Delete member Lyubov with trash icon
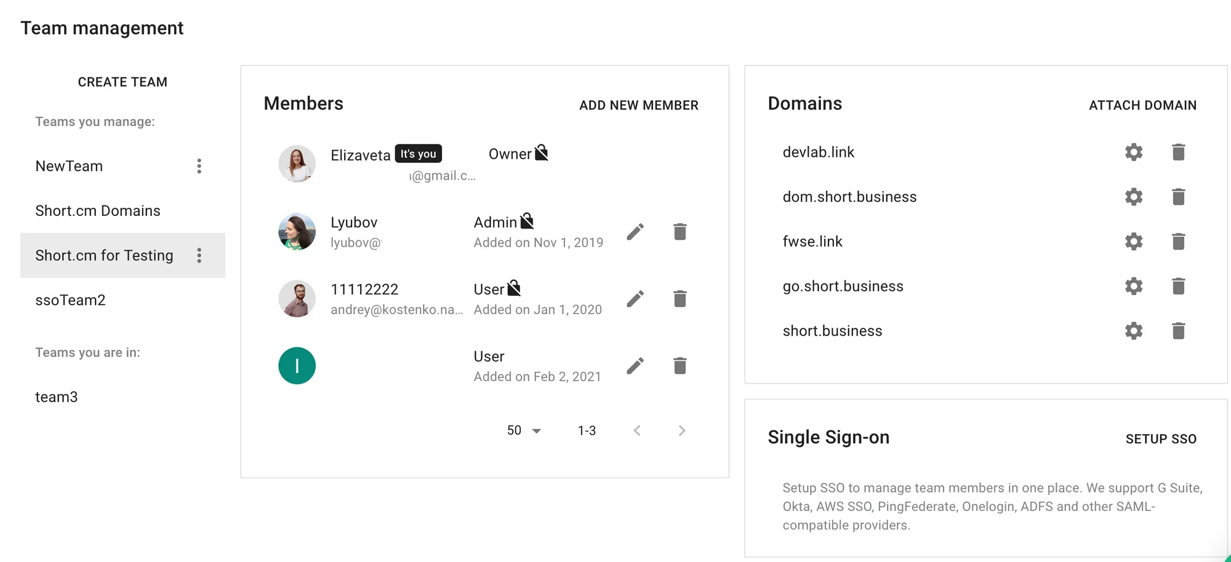 click(x=680, y=232)
